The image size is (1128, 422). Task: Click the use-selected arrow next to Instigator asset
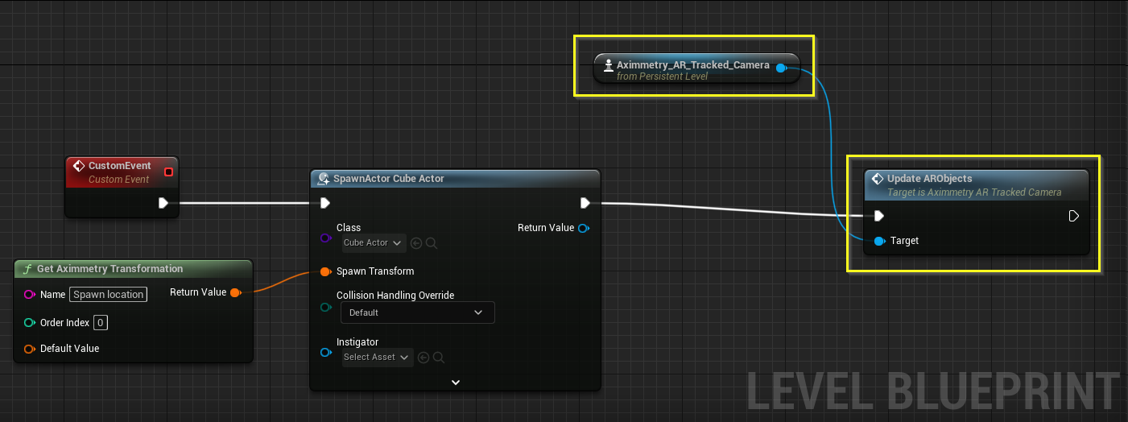click(424, 357)
